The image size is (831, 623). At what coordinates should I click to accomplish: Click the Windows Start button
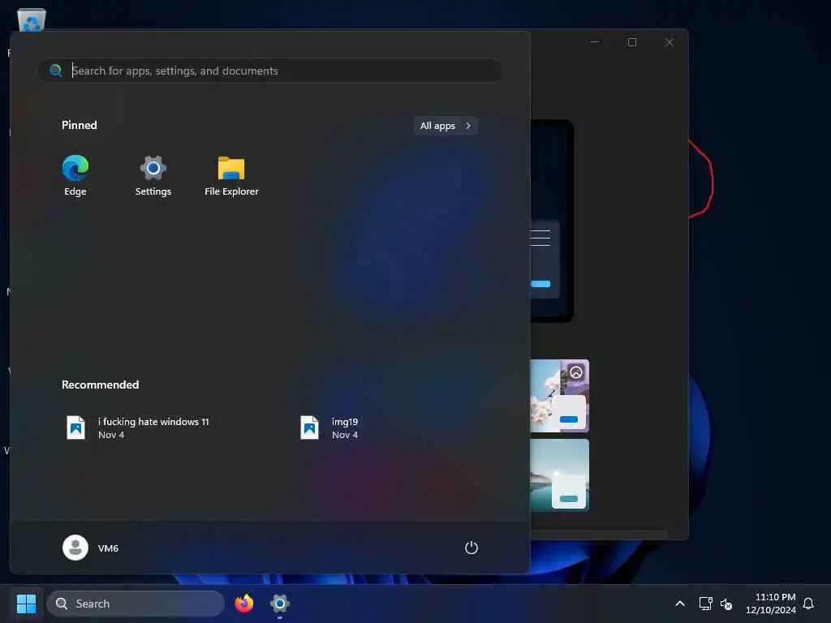26,604
